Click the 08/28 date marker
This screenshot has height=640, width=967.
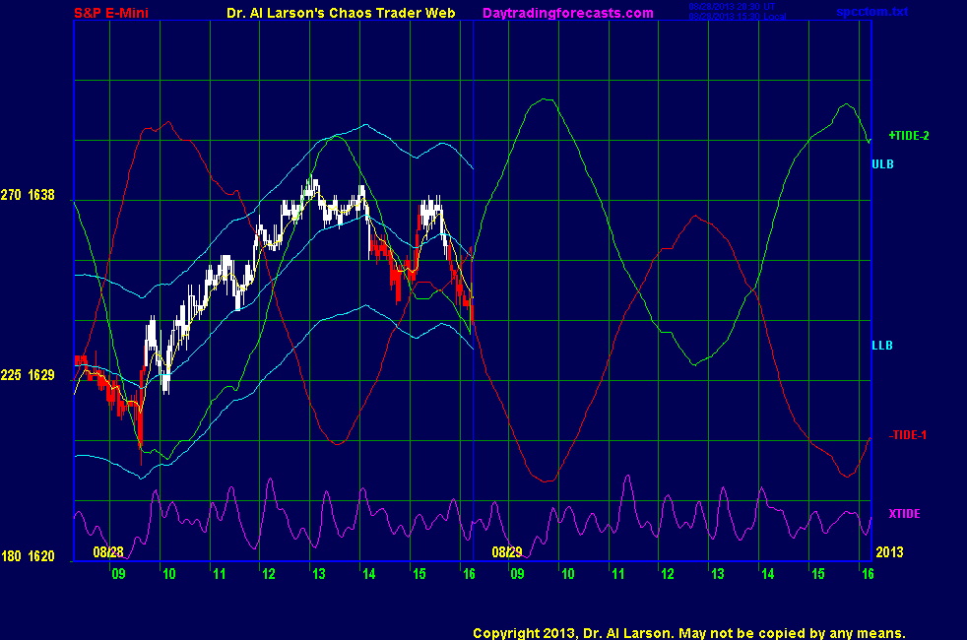coord(108,552)
